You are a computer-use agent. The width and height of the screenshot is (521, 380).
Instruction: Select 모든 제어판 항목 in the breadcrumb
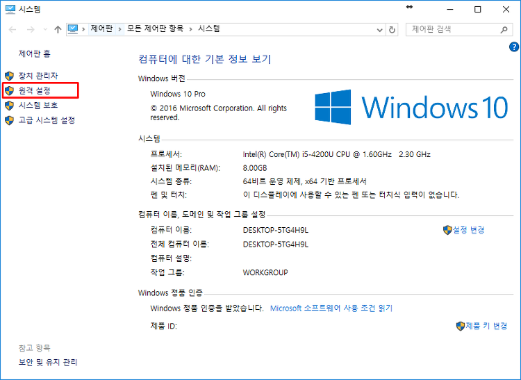point(155,28)
